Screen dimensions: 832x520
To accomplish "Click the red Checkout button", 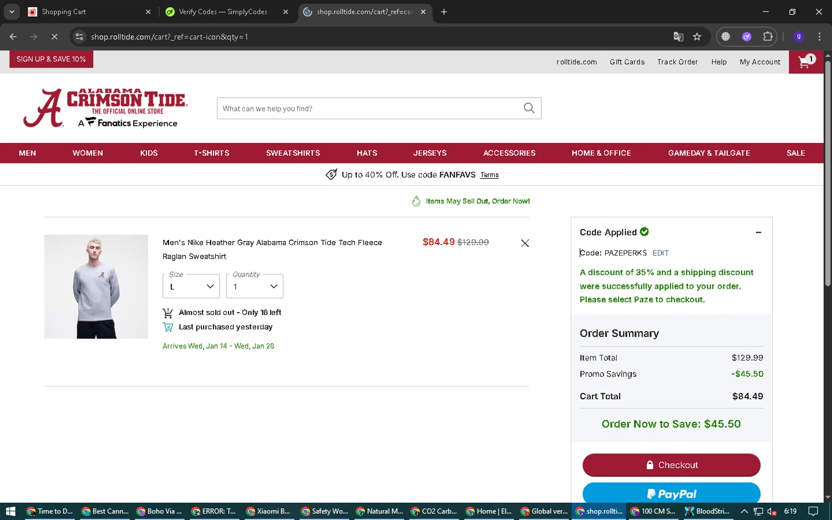I will [x=671, y=465].
